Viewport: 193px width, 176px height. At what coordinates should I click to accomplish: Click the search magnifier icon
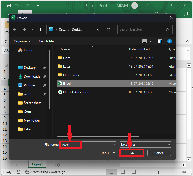[x=167, y=29]
